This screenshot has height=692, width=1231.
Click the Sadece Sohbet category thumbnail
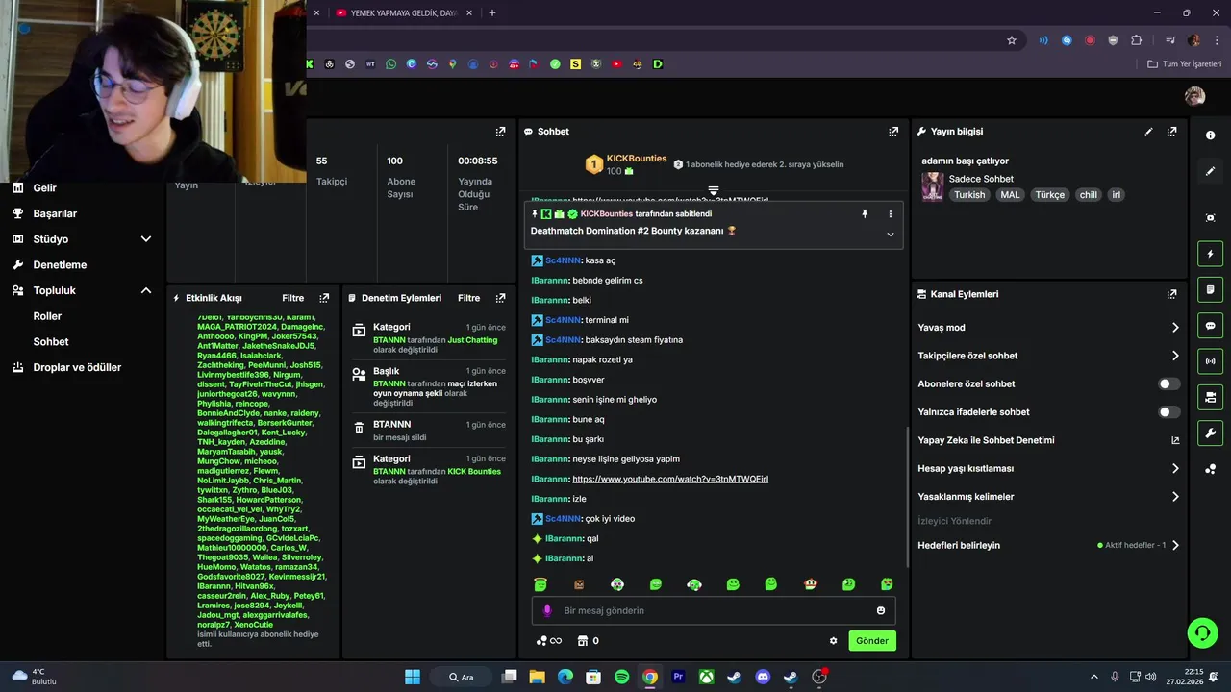tap(932, 186)
